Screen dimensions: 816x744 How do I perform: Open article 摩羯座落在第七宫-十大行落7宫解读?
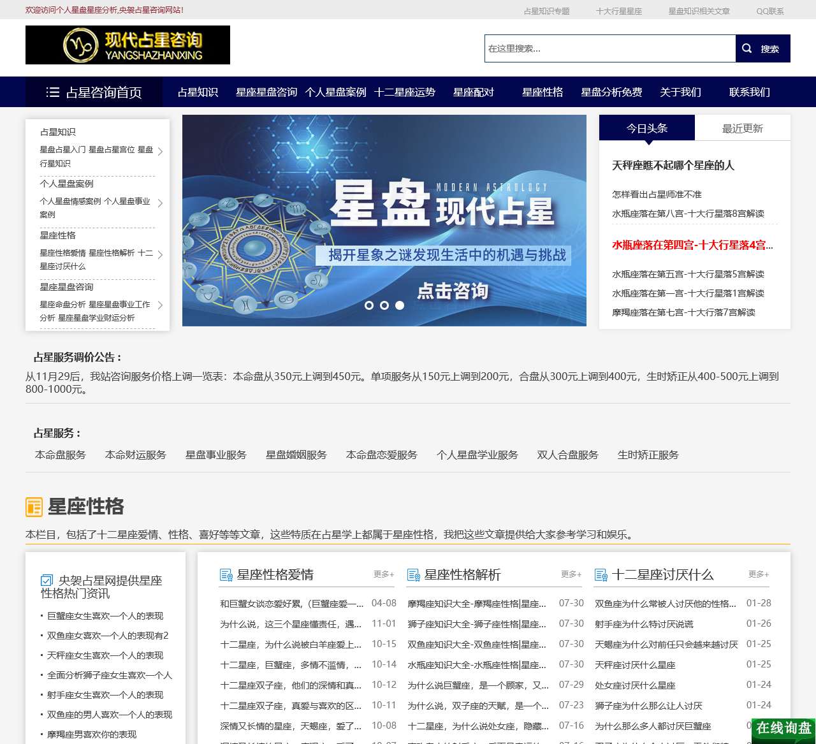[x=683, y=312]
